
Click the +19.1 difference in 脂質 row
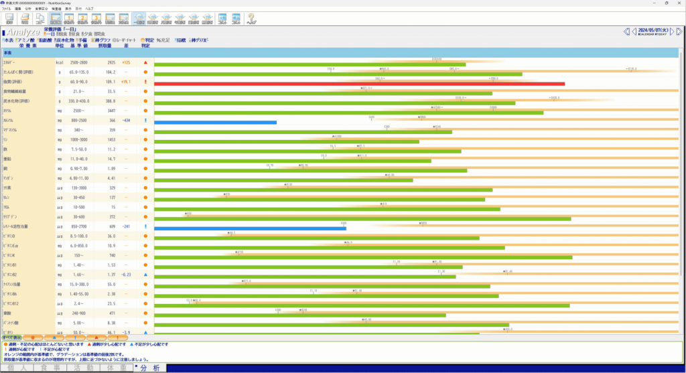[x=125, y=82]
